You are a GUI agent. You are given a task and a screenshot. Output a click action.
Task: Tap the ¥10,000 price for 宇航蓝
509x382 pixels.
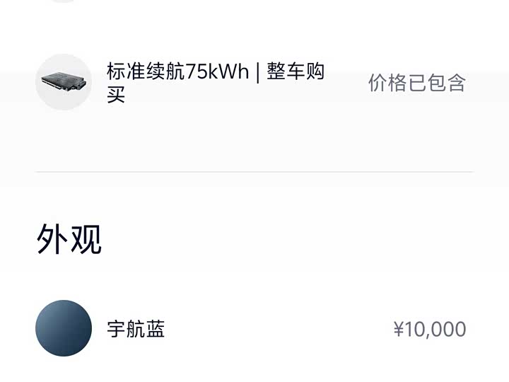tap(429, 329)
